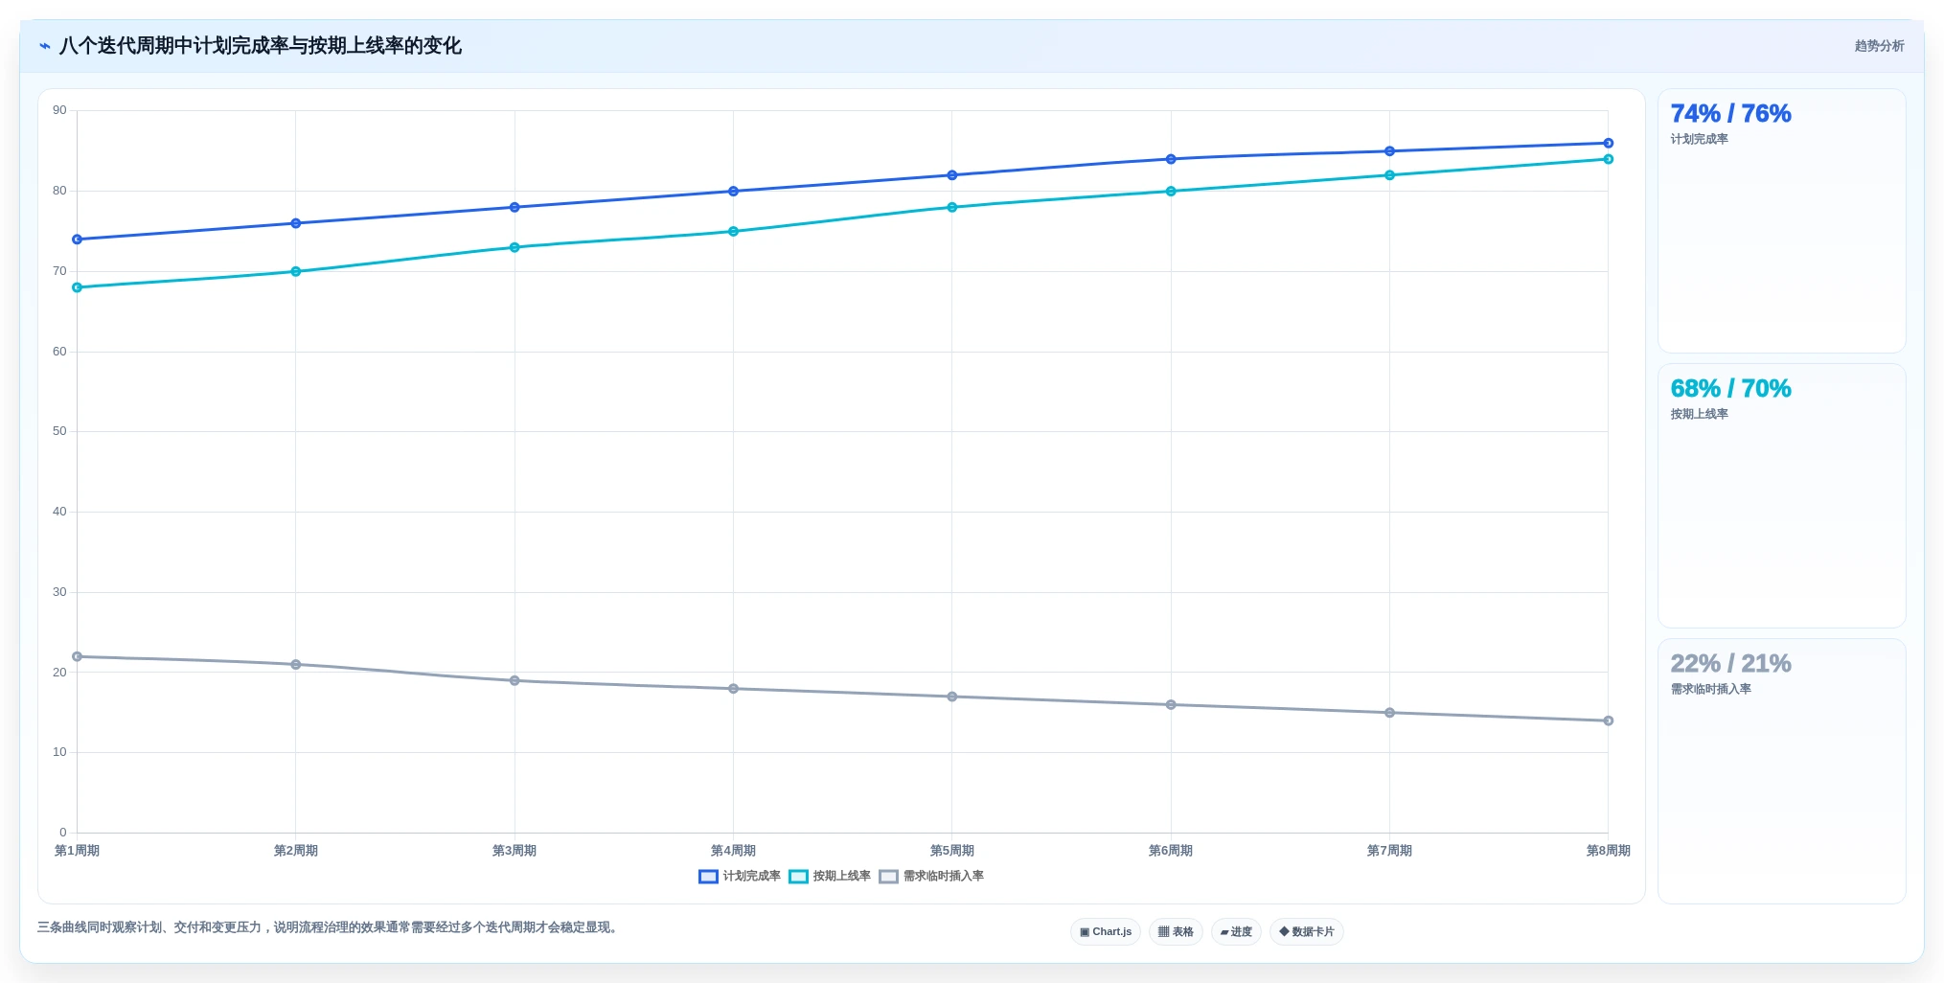Click the 按期上线率 data point at 第8周期
Viewport: 1944px width, 983px height.
tap(1608, 159)
